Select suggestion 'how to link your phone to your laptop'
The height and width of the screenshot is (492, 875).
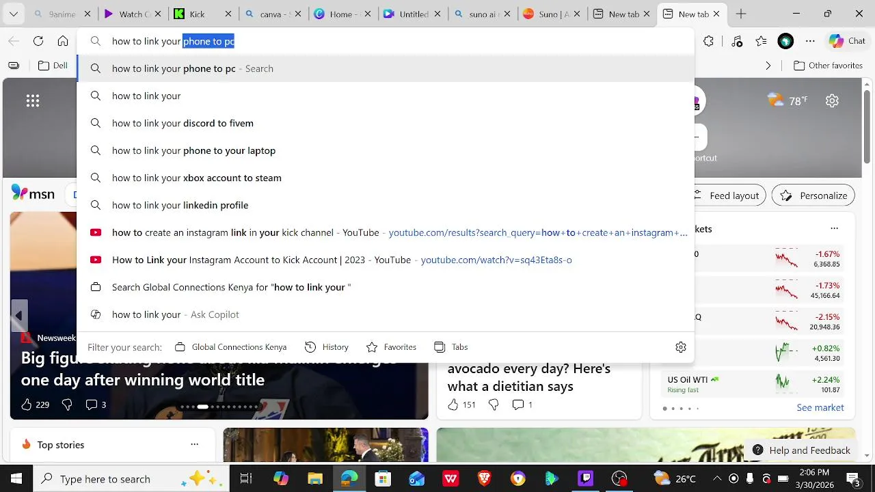[x=386, y=150]
